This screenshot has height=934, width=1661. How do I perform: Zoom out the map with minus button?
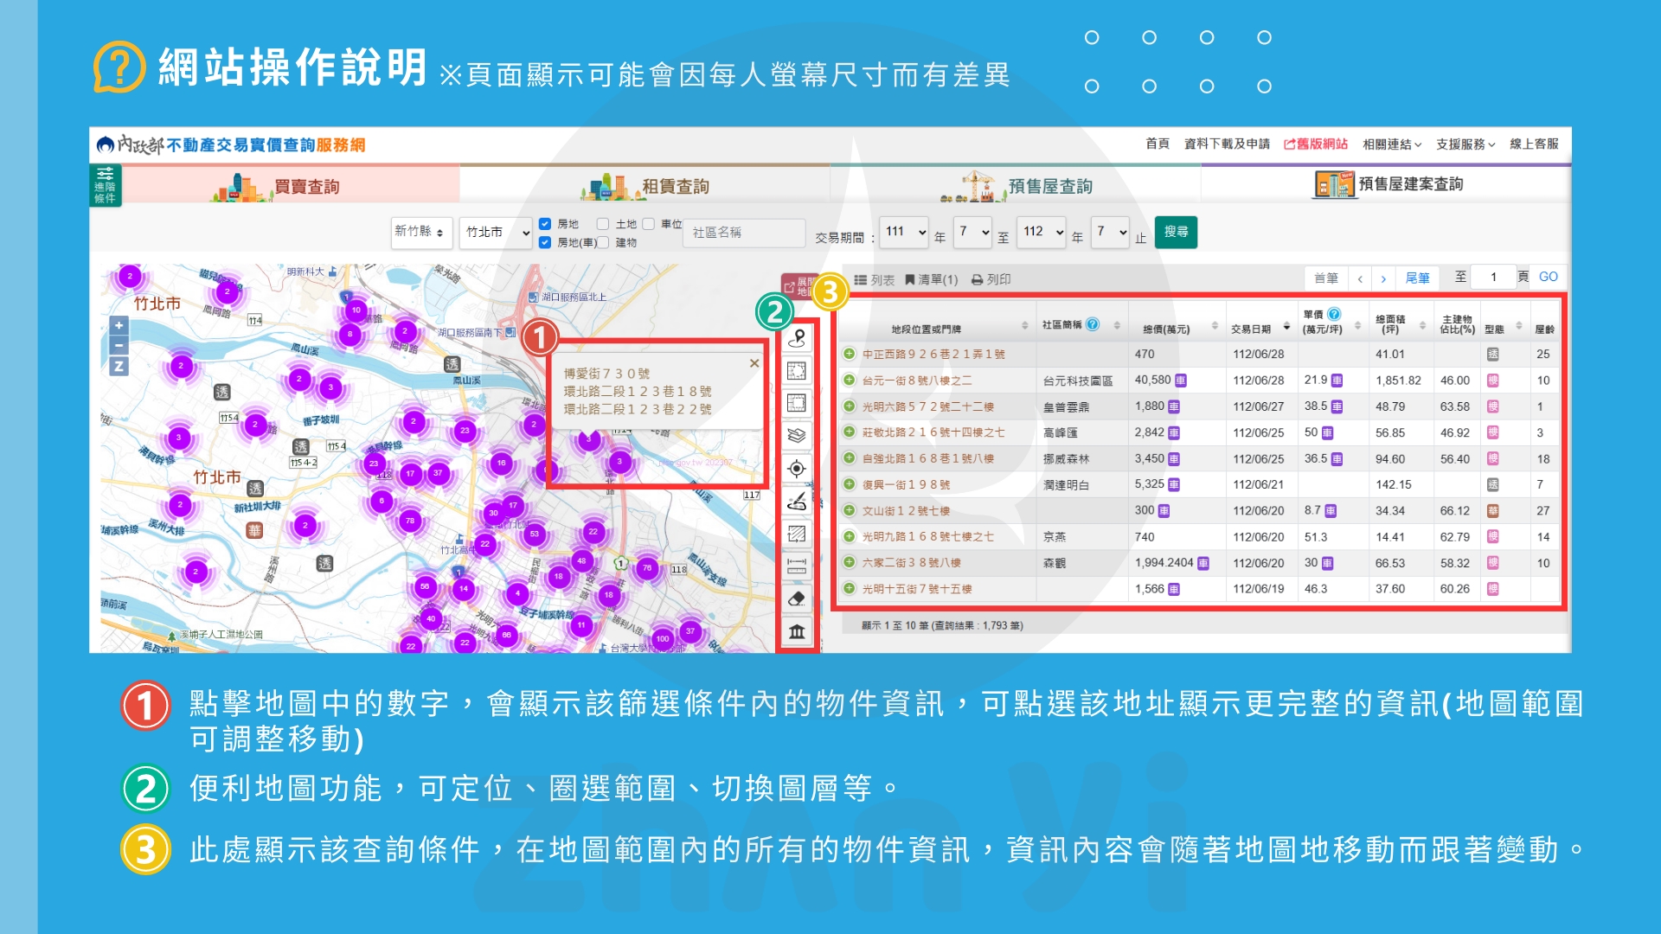(x=119, y=345)
